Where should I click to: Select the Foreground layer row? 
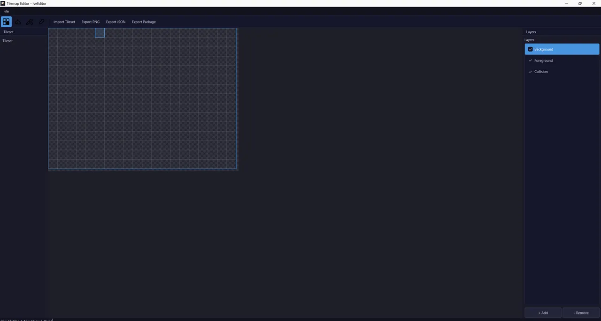[562, 60]
